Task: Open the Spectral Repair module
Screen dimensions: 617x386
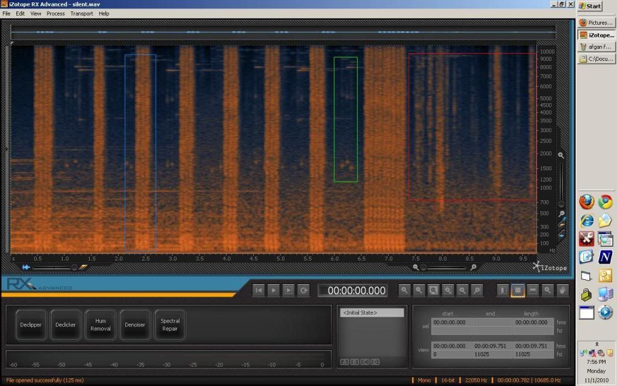Action: click(x=170, y=325)
